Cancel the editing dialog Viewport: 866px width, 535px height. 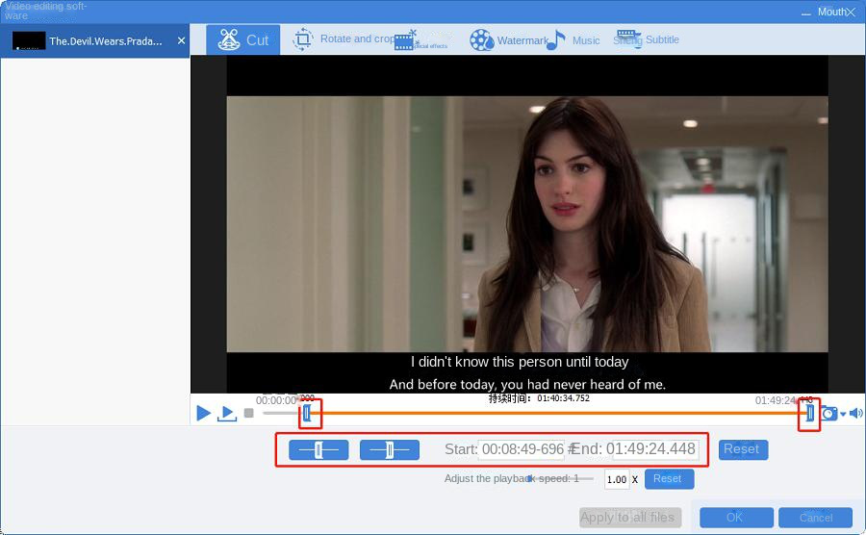815,518
